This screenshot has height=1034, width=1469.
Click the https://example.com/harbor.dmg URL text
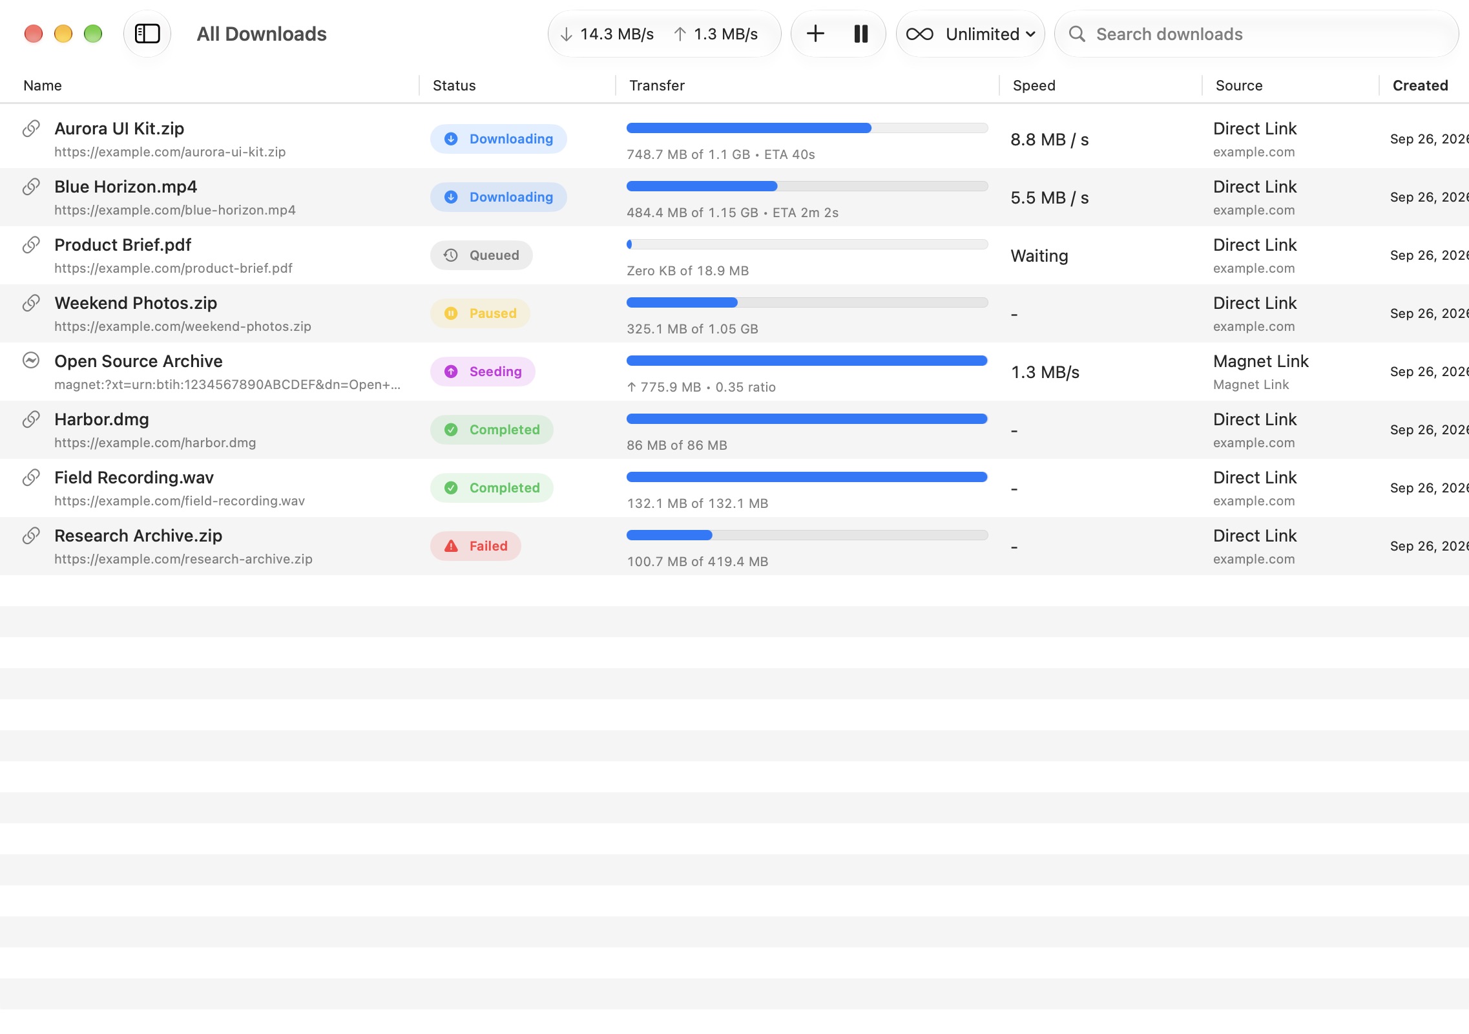point(155,443)
